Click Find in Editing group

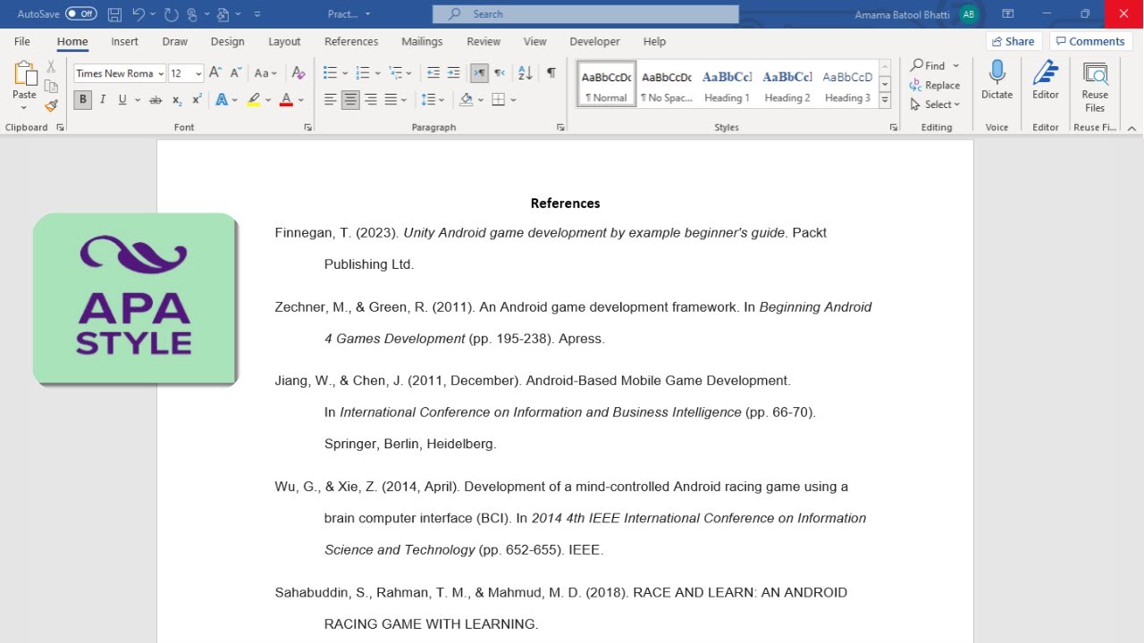coord(929,65)
